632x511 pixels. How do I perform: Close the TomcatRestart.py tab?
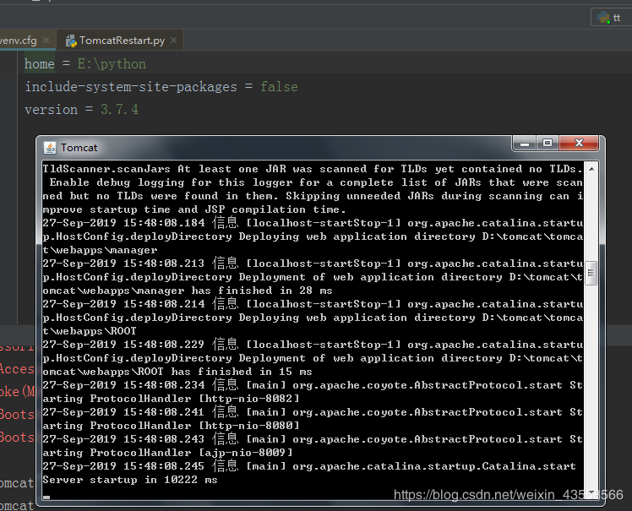coord(174,41)
